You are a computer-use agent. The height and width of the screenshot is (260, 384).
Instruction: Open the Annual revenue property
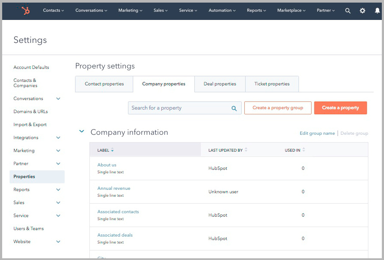[114, 188]
